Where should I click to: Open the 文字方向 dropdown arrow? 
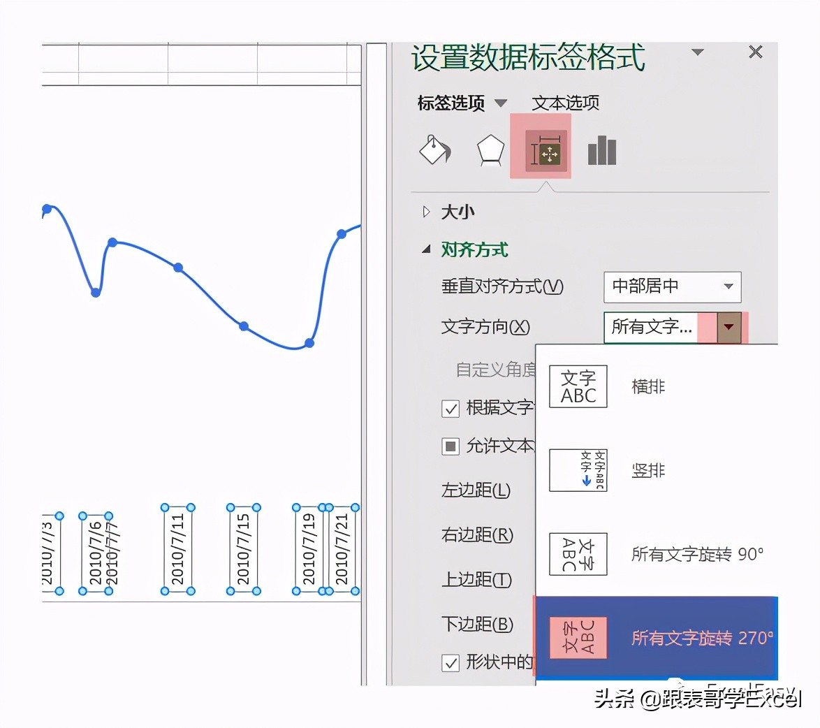(729, 328)
